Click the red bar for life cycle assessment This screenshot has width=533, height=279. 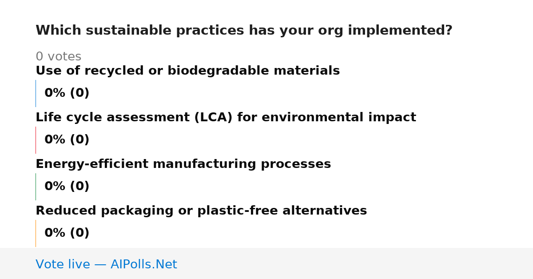(x=36, y=140)
